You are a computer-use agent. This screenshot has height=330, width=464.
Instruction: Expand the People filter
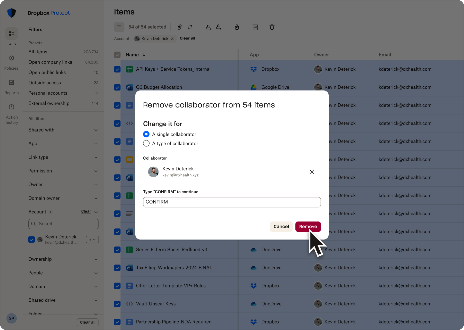[63, 273]
